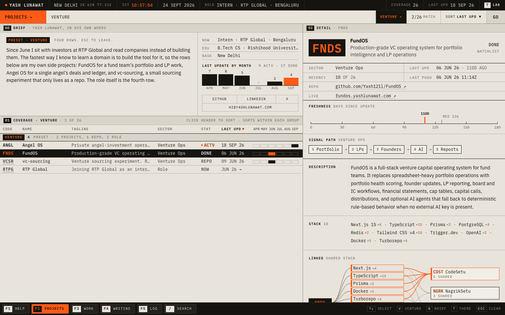Click the ESC CLEAR shortcut
505x315 pixels.
click(x=489, y=309)
